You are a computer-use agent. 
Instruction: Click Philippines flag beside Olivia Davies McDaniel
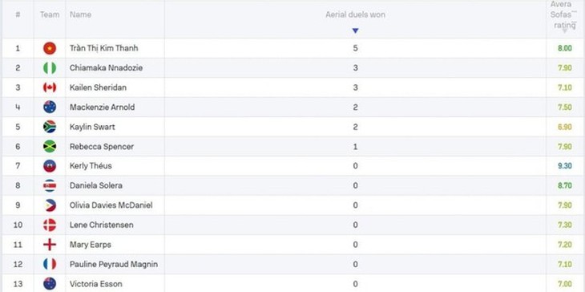point(50,205)
